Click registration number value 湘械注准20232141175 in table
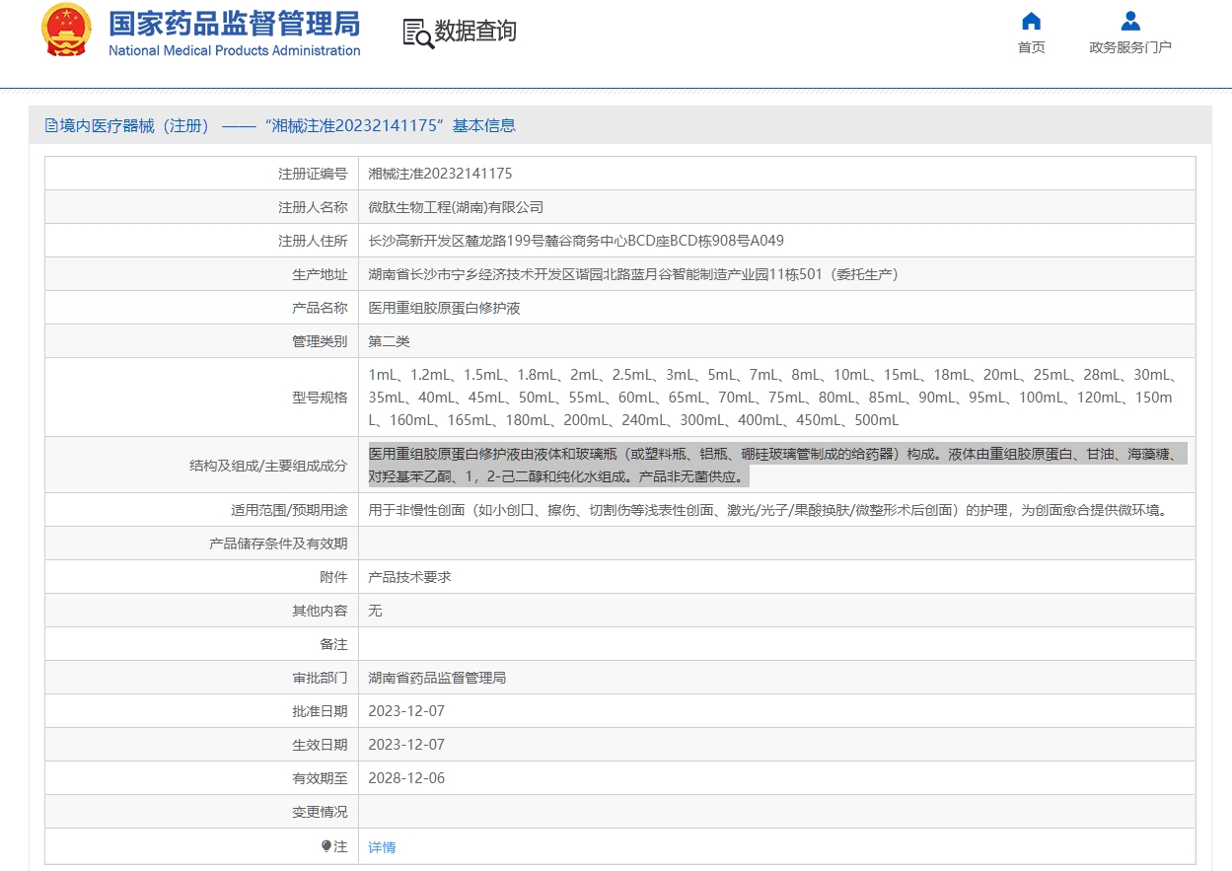This screenshot has height=871, width=1232. click(x=440, y=174)
